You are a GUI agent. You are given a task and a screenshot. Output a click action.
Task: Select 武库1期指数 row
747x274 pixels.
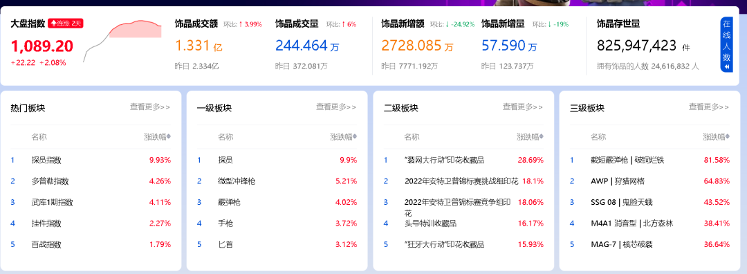[x=91, y=202]
